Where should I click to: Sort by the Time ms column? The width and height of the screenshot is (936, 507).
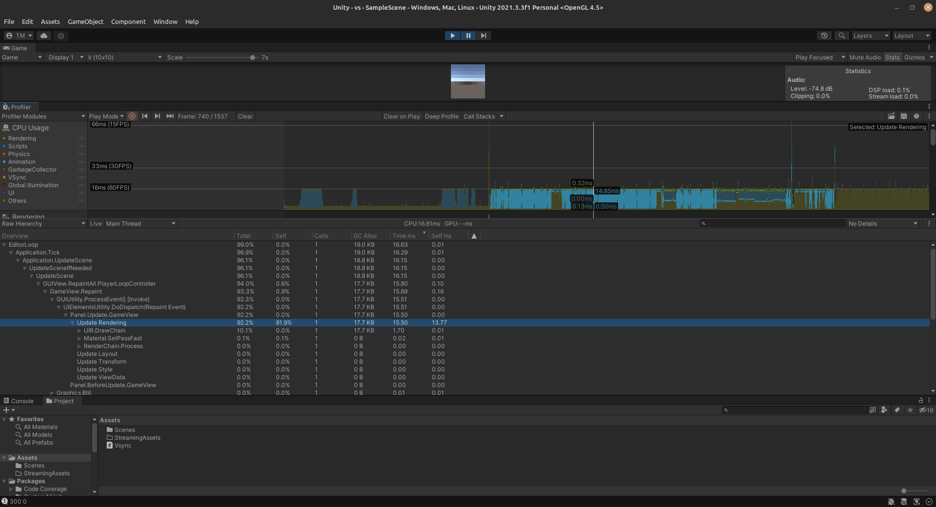coord(409,236)
